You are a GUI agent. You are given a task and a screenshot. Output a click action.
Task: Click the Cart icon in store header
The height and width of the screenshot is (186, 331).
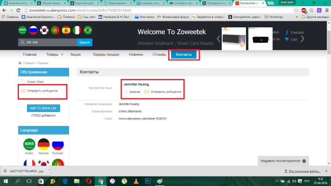(287, 39)
